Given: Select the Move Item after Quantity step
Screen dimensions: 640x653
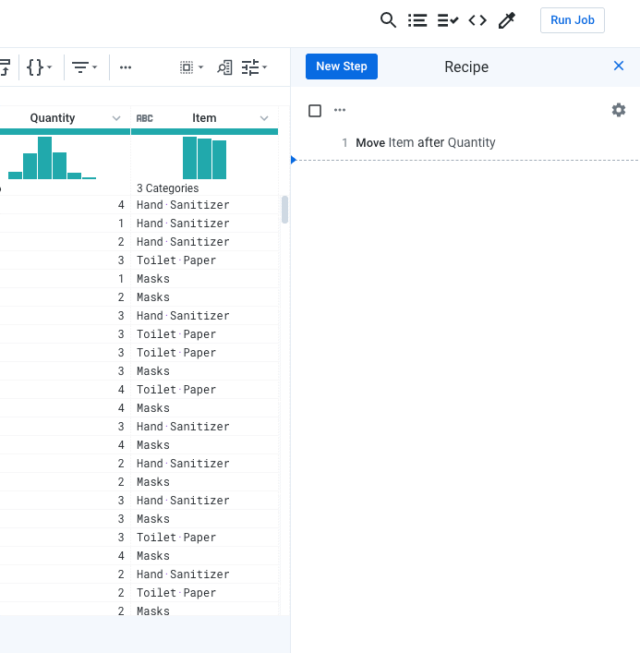Looking at the screenshot, I should tap(425, 143).
